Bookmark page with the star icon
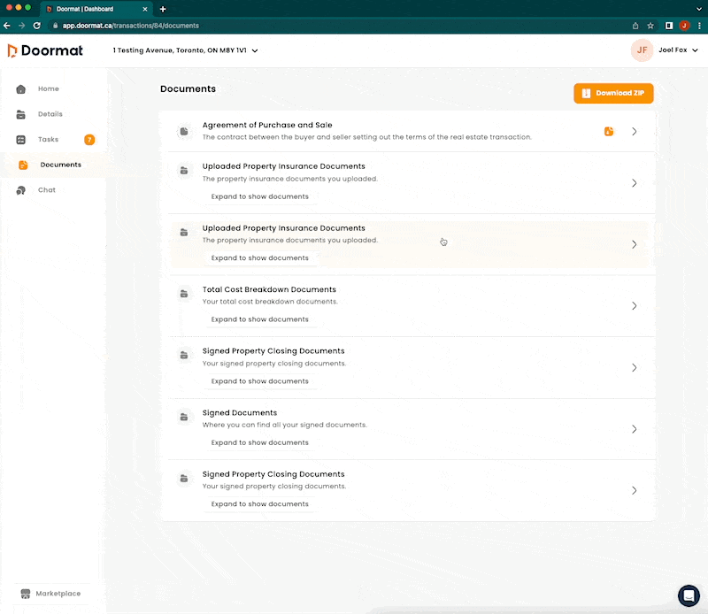The height and width of the screenshot is (614, 708). point(650,26)
